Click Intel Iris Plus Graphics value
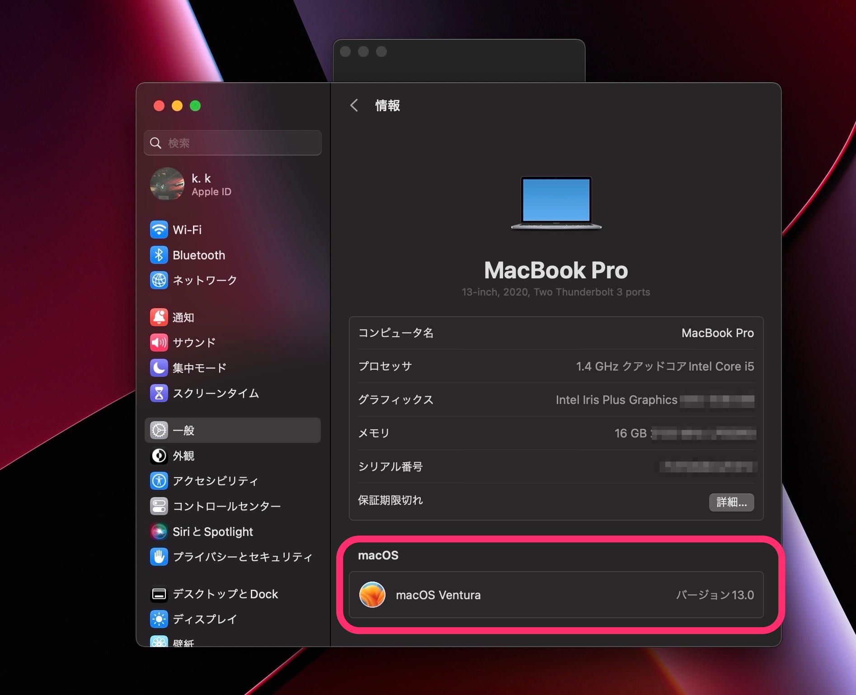Viewport: 856px width, 695px height. (x=616, y=399)
